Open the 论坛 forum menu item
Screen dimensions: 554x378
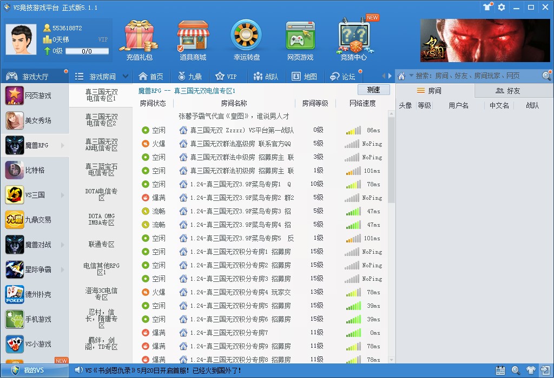pyautogui.click(x=348, y=76)
